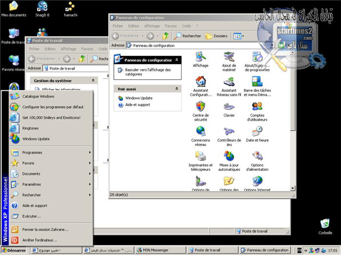Click Aide et support in Start menu
Viewport: 341px width, 255px height.
pos(51,205)
